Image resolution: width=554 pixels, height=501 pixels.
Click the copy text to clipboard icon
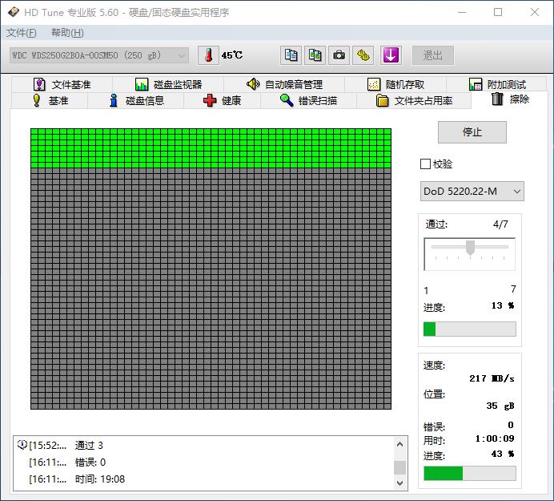tap(291, 55)
